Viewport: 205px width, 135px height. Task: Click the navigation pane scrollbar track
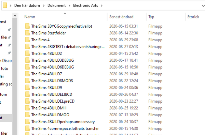pyautogui.click(x=15, y=77)
